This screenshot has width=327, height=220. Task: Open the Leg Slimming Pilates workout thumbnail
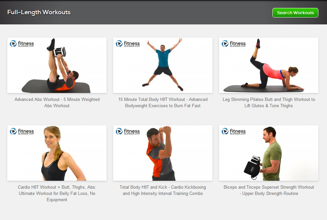pos(269,65)
